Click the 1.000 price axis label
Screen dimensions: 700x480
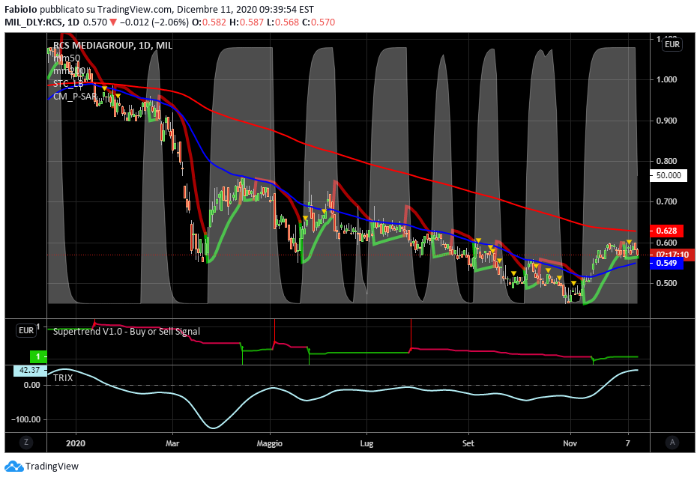[x=666, y=80]
